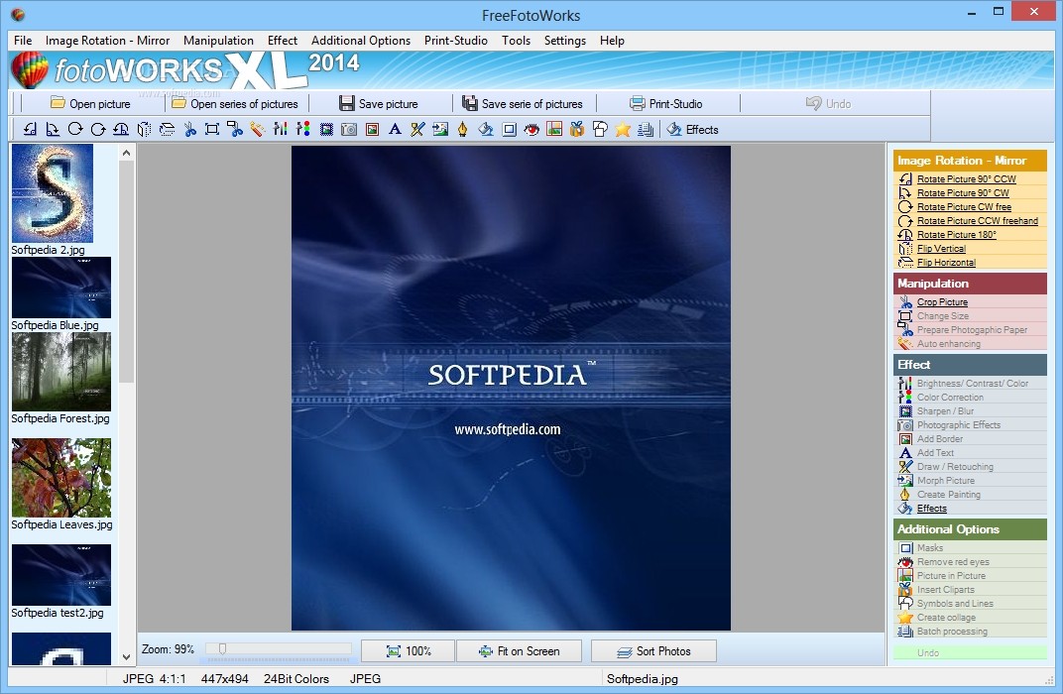Select Softpedia Blue.jpg thumbnail
The height and width of the screenshot is (694, 1063).
tap(61, 288)
